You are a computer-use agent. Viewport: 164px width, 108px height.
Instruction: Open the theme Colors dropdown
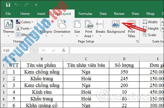(25, 22)
